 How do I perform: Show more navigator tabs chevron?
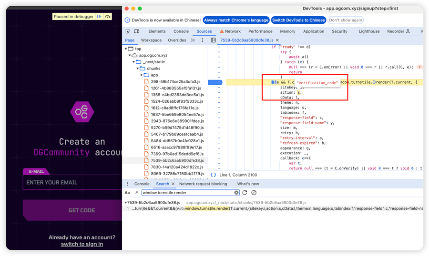(193, 40)
